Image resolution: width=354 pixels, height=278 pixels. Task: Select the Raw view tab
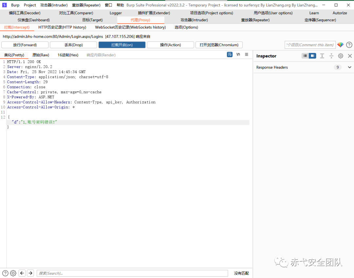coord(41,55)
